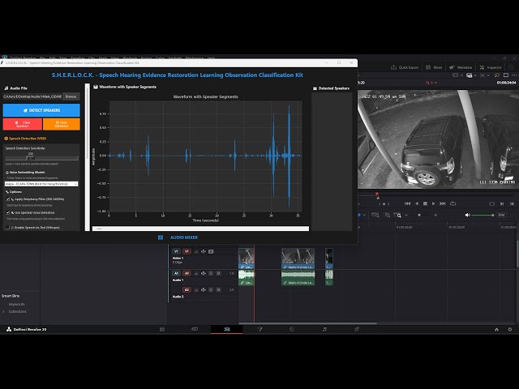
Task: Open the Mixer panel
Action: (x=435, y=67)
